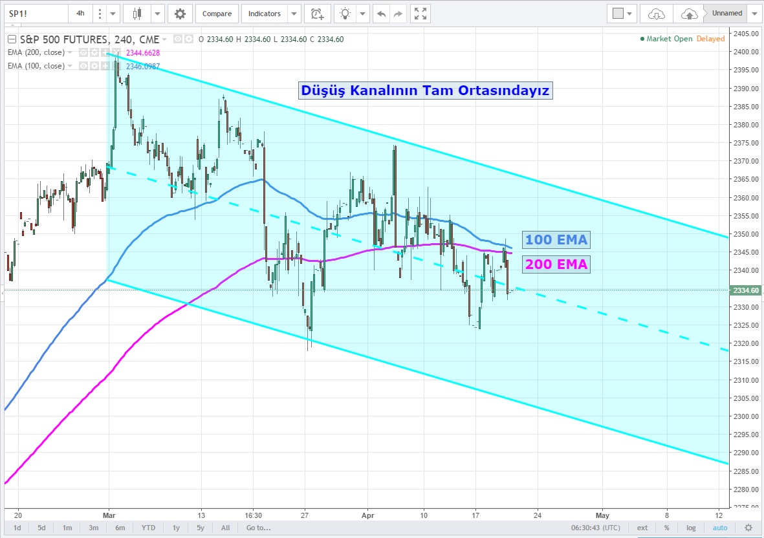Expand the Indicators dropdown arrow
This screenshot has height=538, width=764.
click(x=294, y=14)
